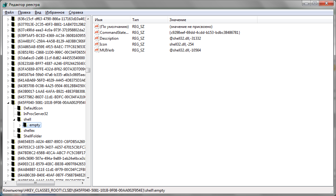Select the Icon value name

click(x=103, y=44)
